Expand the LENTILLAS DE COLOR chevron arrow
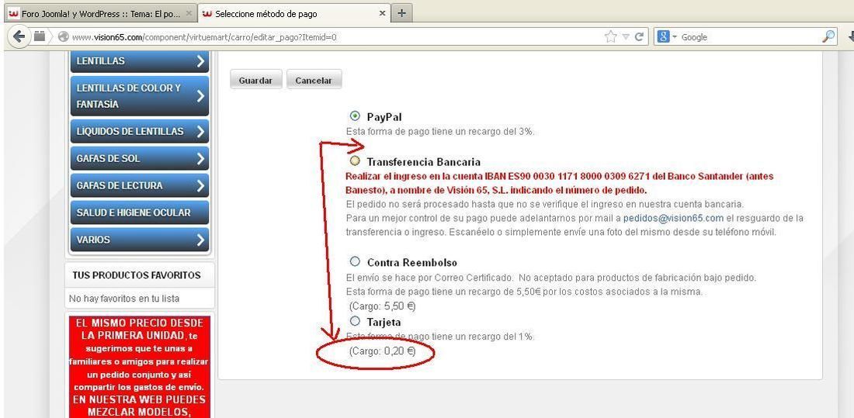The image size is (854, 418). click(200, 96)
